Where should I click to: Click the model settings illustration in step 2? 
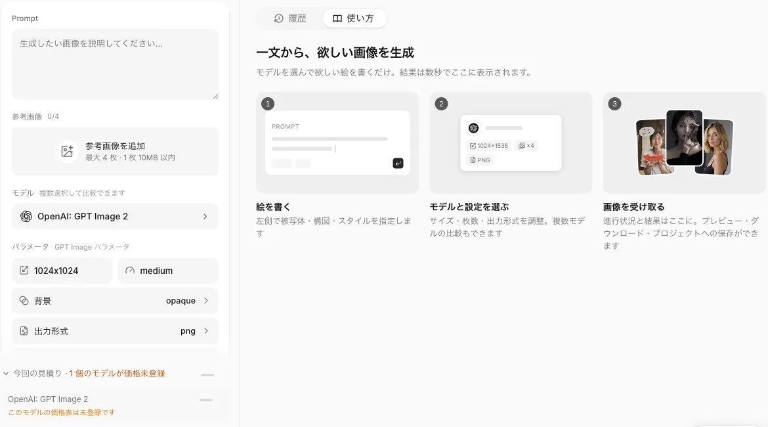[x=511, y=143]
